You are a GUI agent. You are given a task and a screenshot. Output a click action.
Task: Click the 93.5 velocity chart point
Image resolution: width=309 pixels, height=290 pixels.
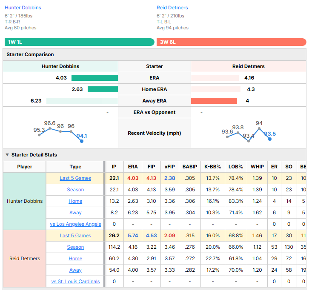270,139
